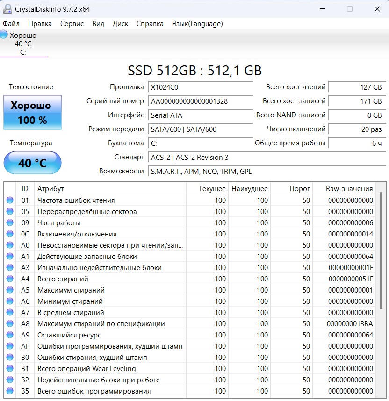Click status icon for attribute A9 remaining life
The height and width of the screenshot is (401, 389).
10,335
